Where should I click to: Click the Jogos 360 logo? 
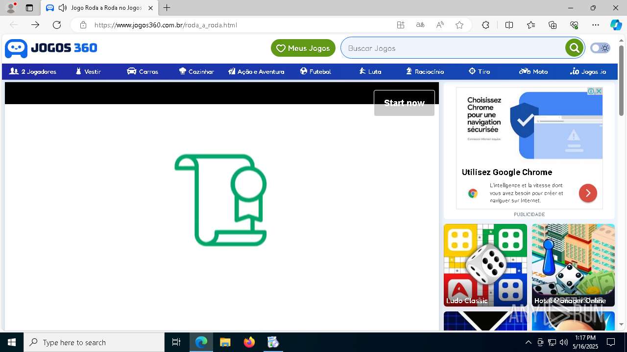51,48
